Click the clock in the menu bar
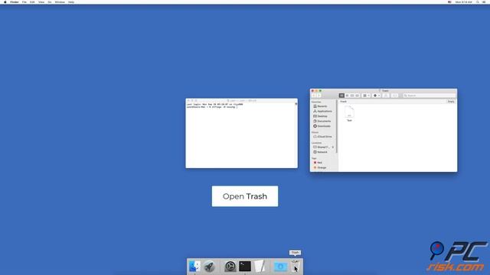The width and height of the screenshot is (490, 275). 464,2
